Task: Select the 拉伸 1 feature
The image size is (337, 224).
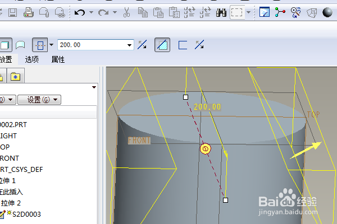Action: coord(8,180)
